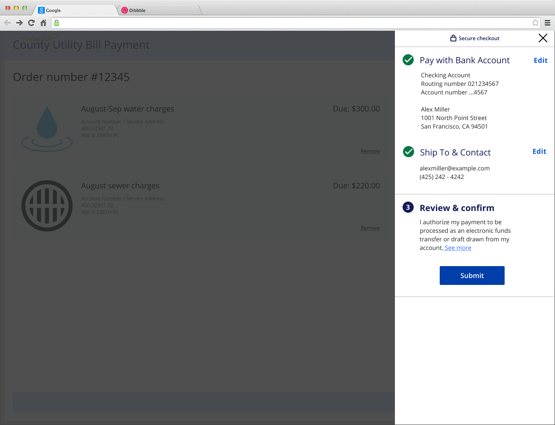Remove the August sewer charges item
This screenshot has height=425, width=555.
coord(370,228)
